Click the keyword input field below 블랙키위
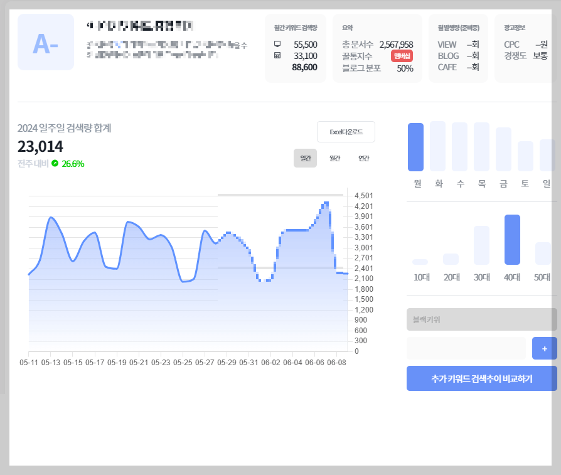 (466, 348)
